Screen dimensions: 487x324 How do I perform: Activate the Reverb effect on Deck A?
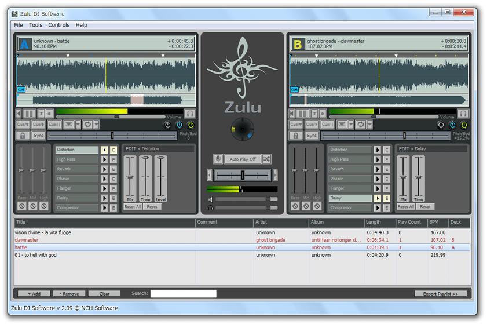104,169
